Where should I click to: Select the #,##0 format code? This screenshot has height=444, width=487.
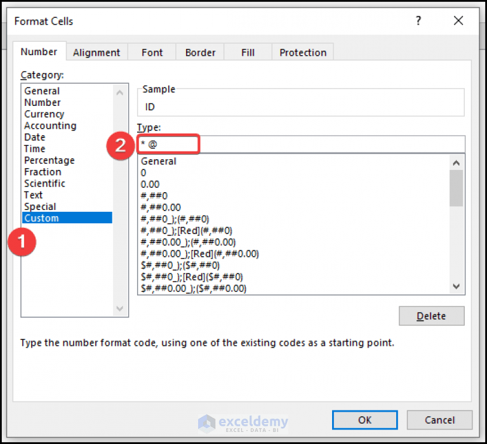[293, 196]
